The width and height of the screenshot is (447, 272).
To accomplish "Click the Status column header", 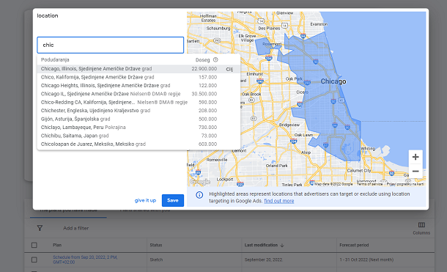I will pos(156,245).
